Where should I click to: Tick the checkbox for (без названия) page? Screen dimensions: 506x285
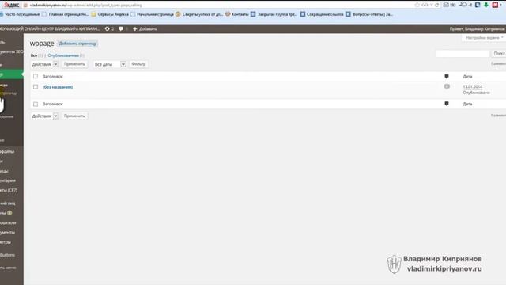coord(36,87)
